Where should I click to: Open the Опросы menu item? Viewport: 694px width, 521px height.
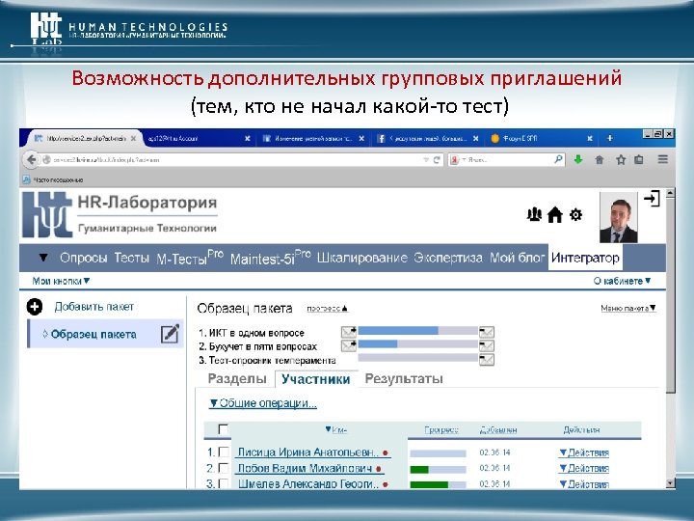(x=84, y=258)
